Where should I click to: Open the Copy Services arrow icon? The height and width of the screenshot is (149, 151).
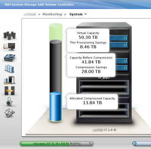tap(9, 91)
